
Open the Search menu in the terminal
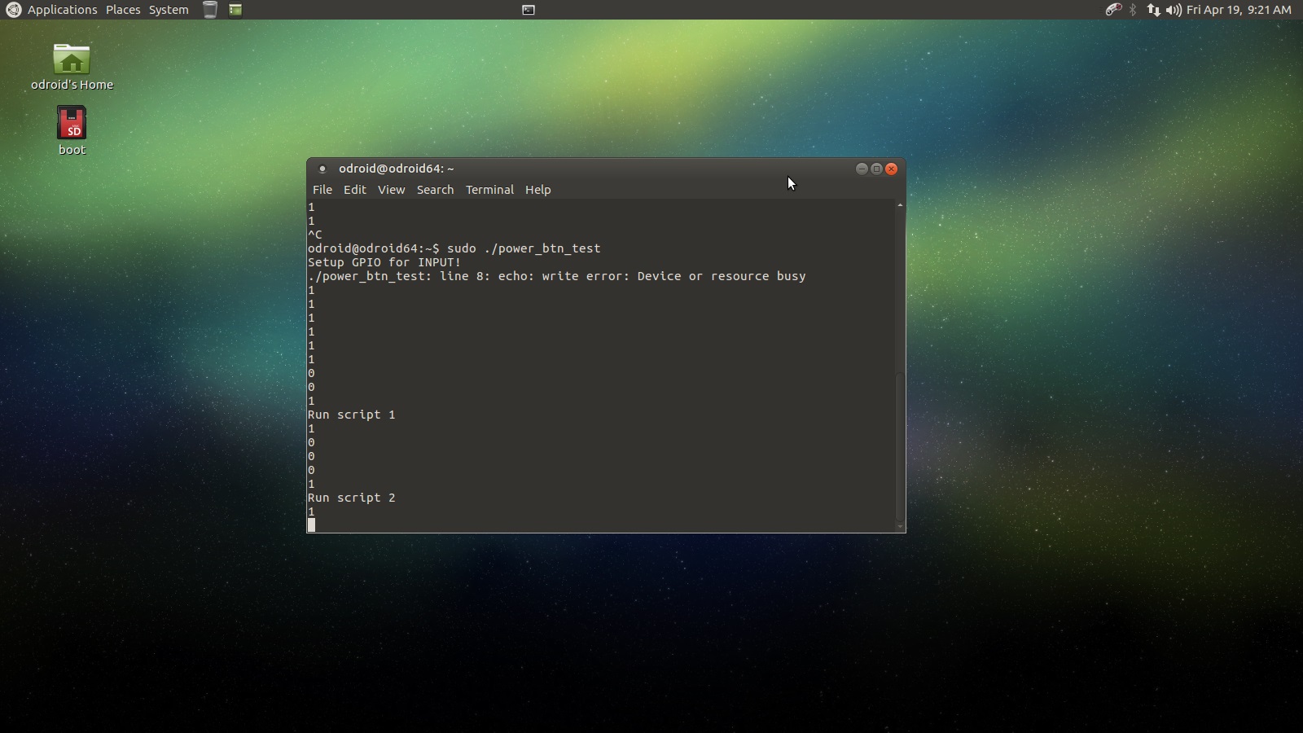(436, 190)
